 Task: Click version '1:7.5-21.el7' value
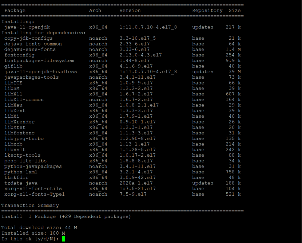(138, 189)
